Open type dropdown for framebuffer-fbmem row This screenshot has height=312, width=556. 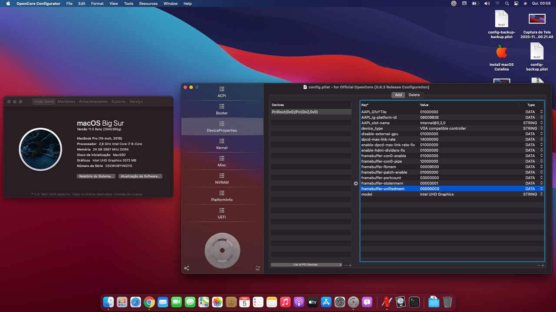[541, 167]
